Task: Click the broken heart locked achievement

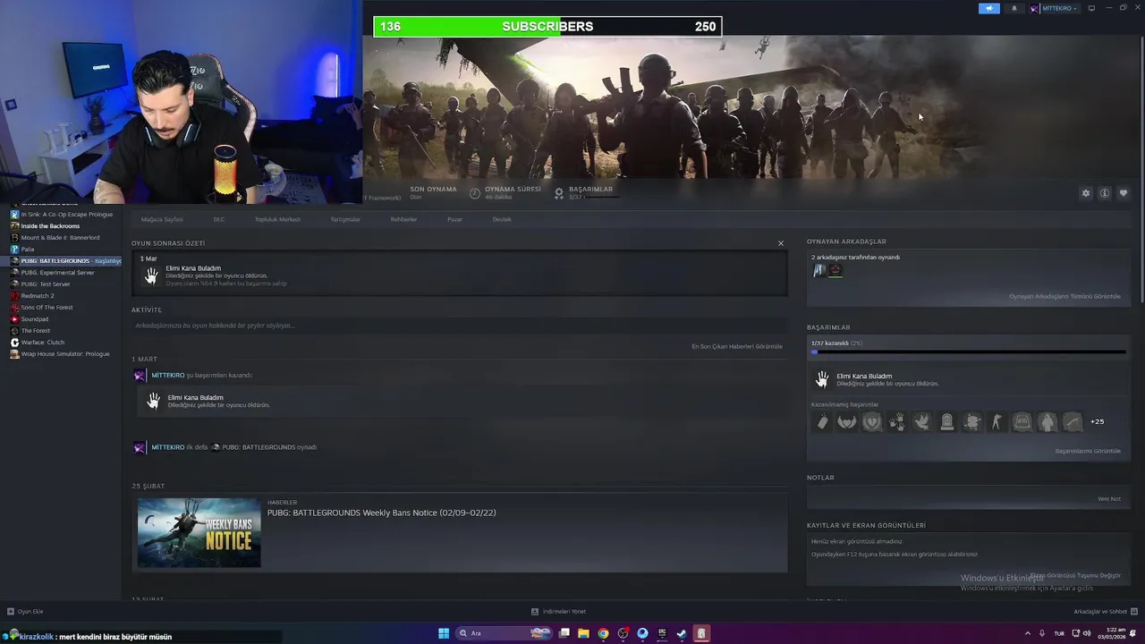Action: (872, 422)
